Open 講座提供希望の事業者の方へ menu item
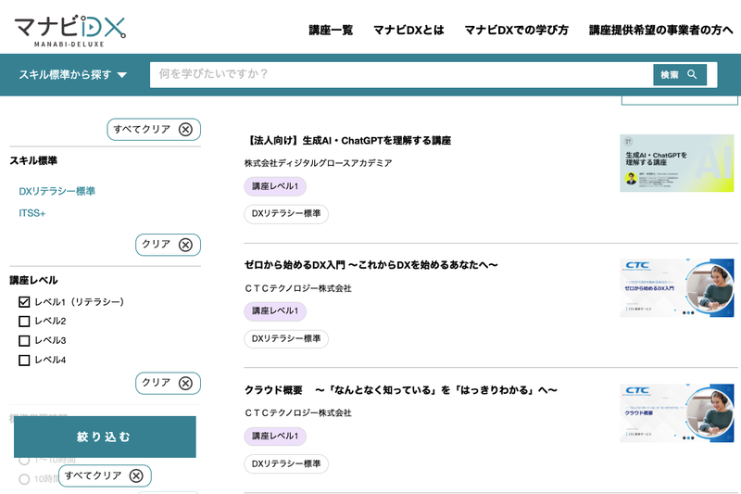741x494 pixels. [661, 30]
